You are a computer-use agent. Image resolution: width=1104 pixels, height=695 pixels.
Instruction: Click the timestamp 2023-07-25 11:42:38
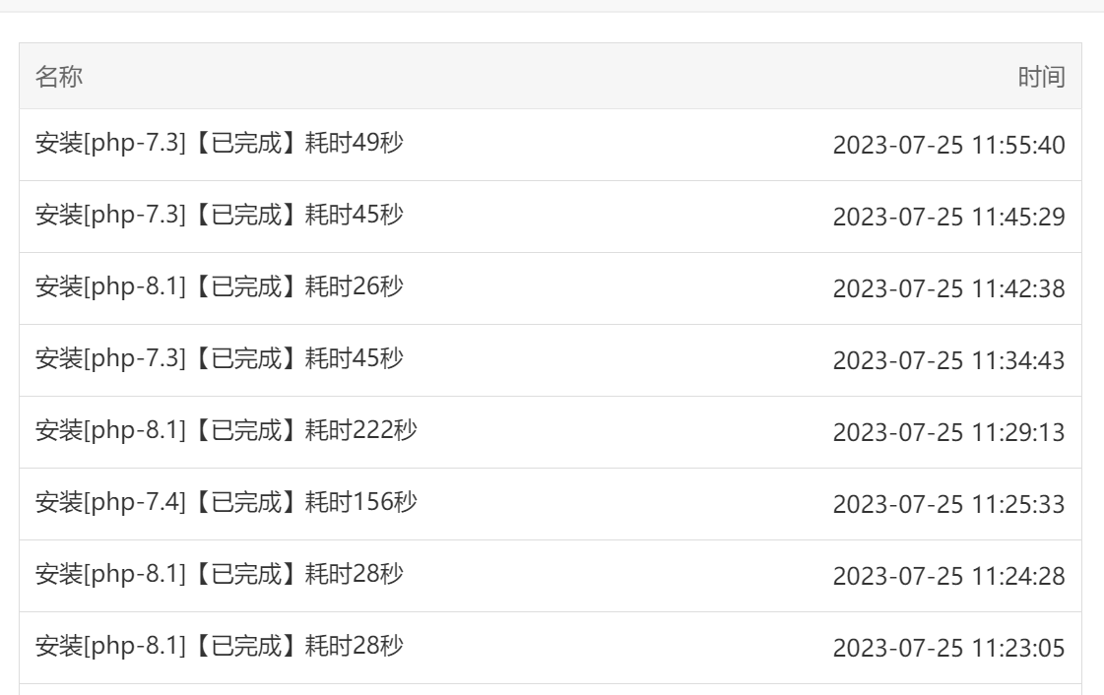coord(948,288)
